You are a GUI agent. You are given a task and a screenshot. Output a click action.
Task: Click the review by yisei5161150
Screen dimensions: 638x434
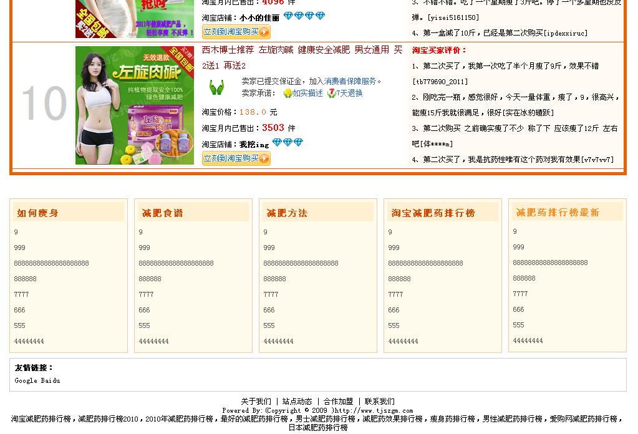pos(516,10)
